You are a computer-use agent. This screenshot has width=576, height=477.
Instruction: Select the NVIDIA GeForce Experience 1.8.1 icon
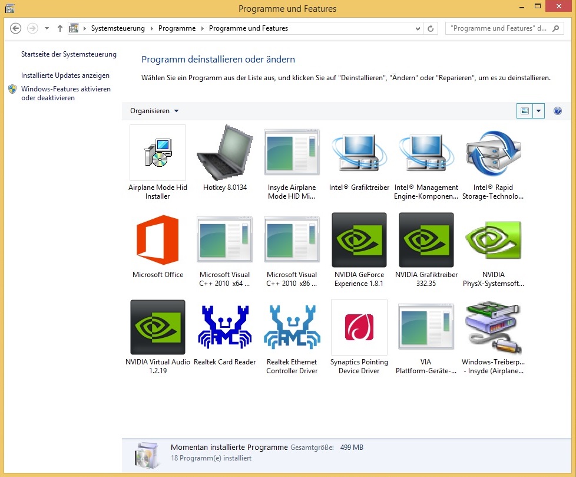(359, 240)
